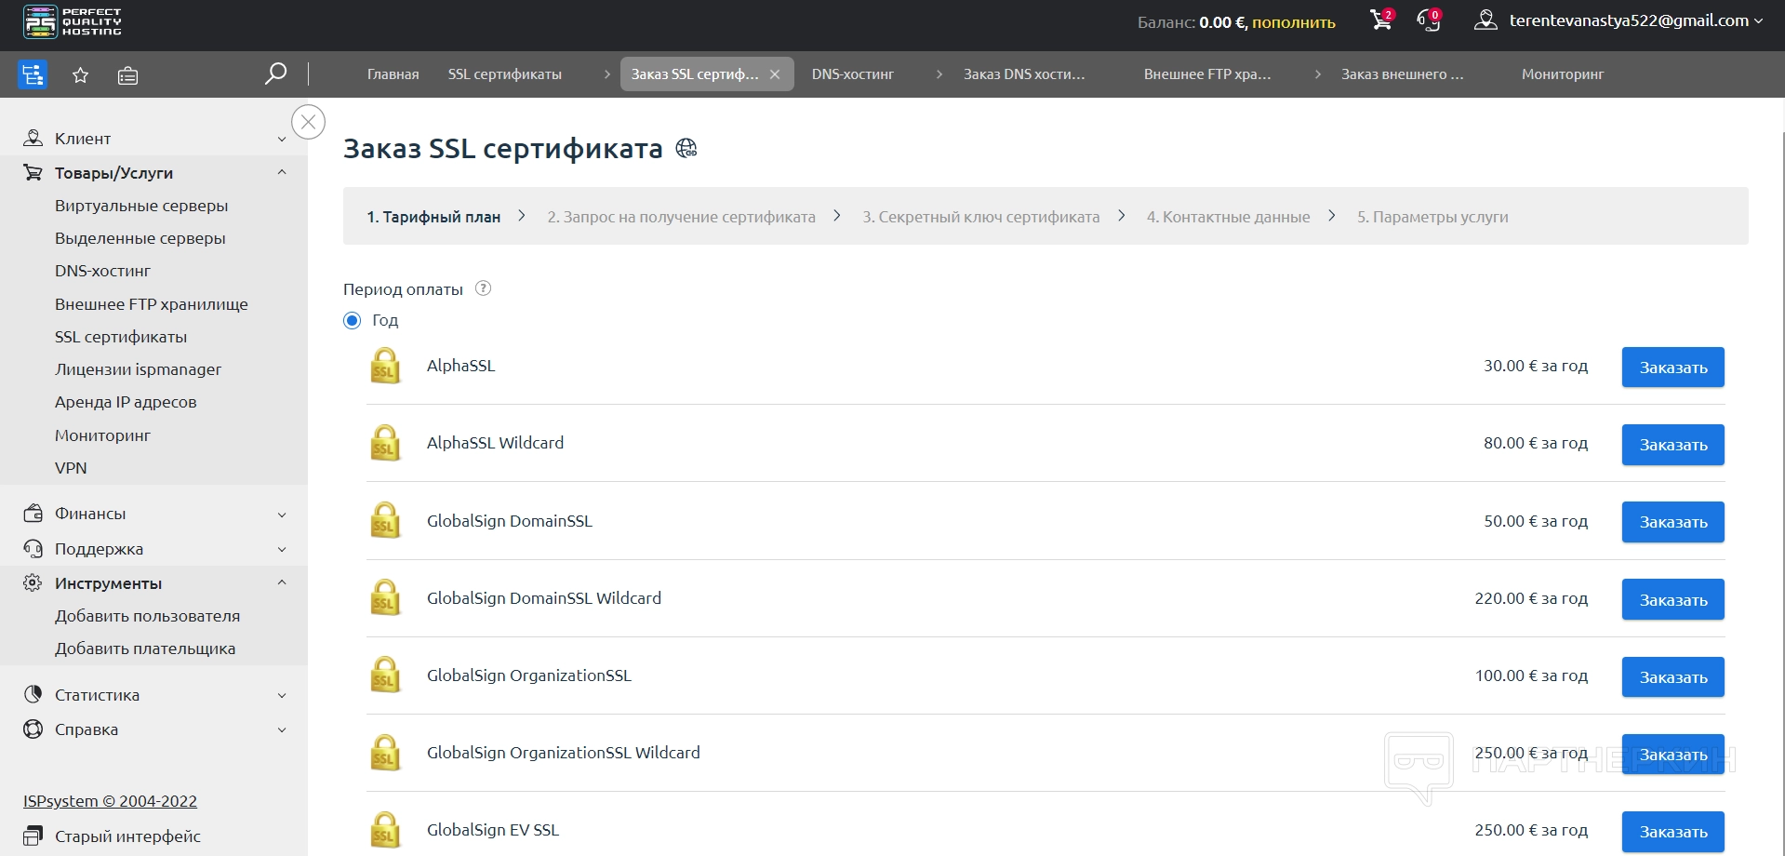Open Лицензии ispmanager in the sidebar
The height and width of the screenshot is (856, 1785).
coord(138,369)
